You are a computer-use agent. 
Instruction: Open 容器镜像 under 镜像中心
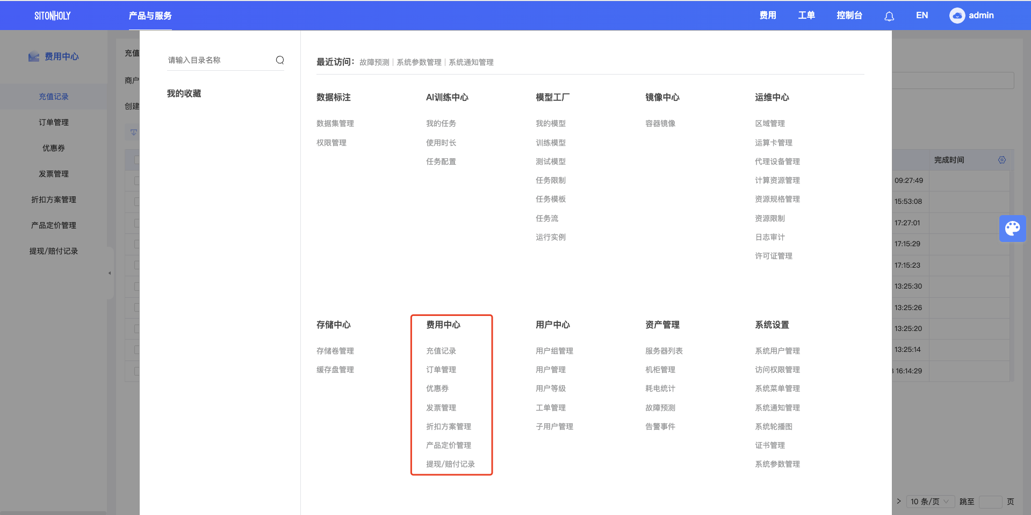(660, 123)
